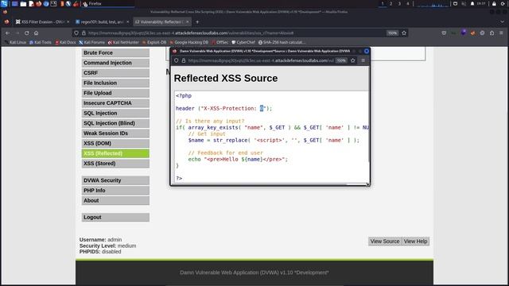509x286 pixels.
Task: Open the About page
Action: click(x=115, y=200)
